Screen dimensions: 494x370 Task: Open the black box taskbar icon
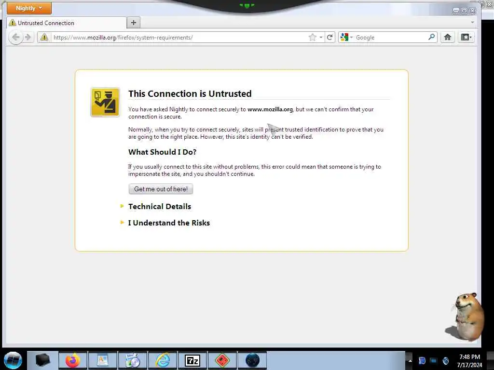pos(42,360)
